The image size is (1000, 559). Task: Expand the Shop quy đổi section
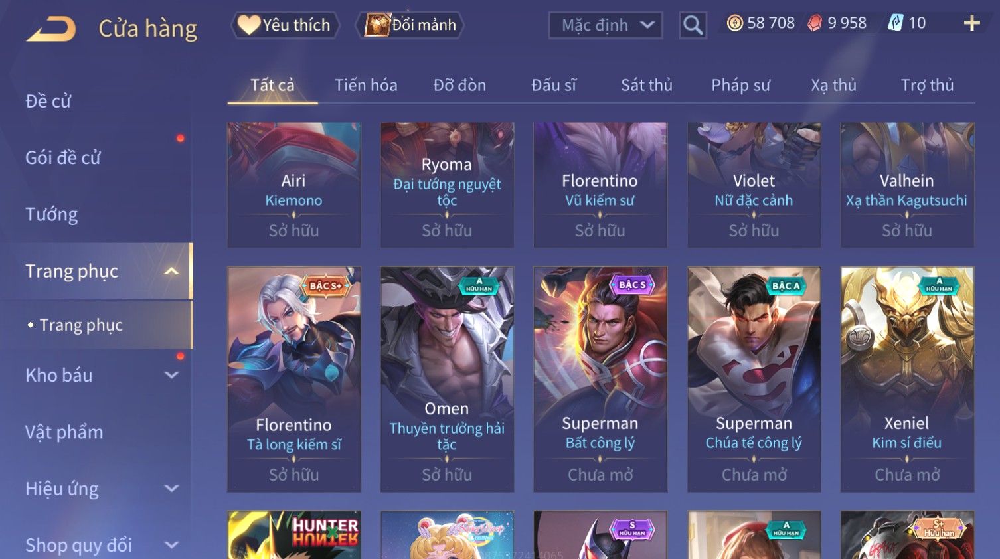tap(171, 545)
